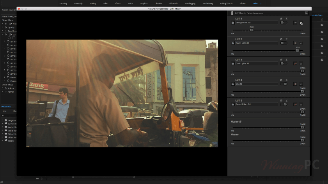Toggle the LUT 2 on/off switch
Screen dimensions: 328x184
(284, 43)
